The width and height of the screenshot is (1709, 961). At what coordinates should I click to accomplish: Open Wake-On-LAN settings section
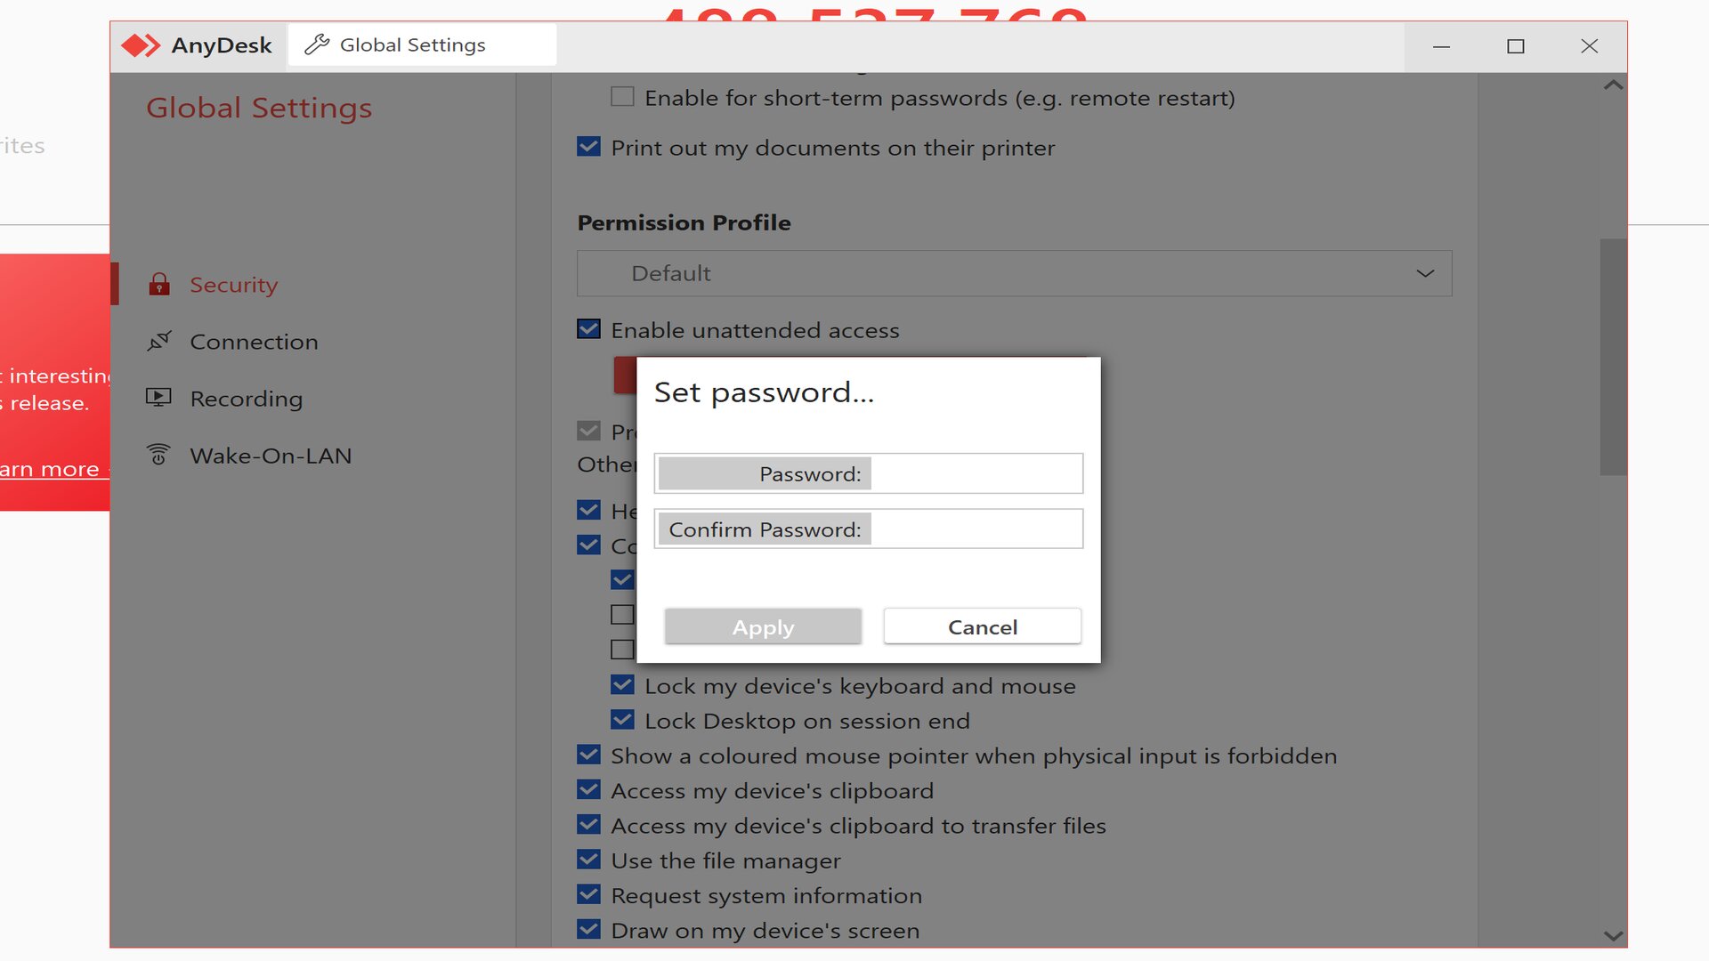272,456
